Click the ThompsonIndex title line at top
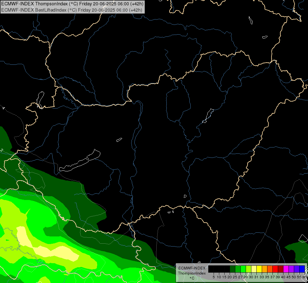The height and width of the screenshot is (283, 308). [72, 4]
